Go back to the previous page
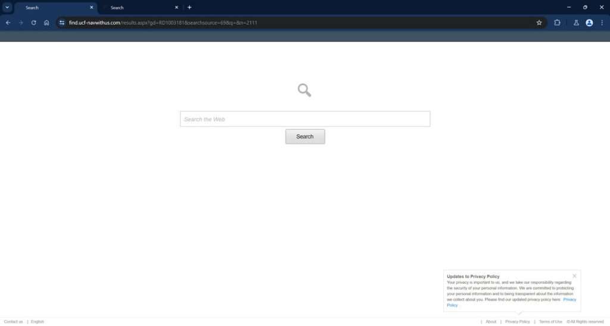This screenshot has width=610, height=326. tap(8, 23)
